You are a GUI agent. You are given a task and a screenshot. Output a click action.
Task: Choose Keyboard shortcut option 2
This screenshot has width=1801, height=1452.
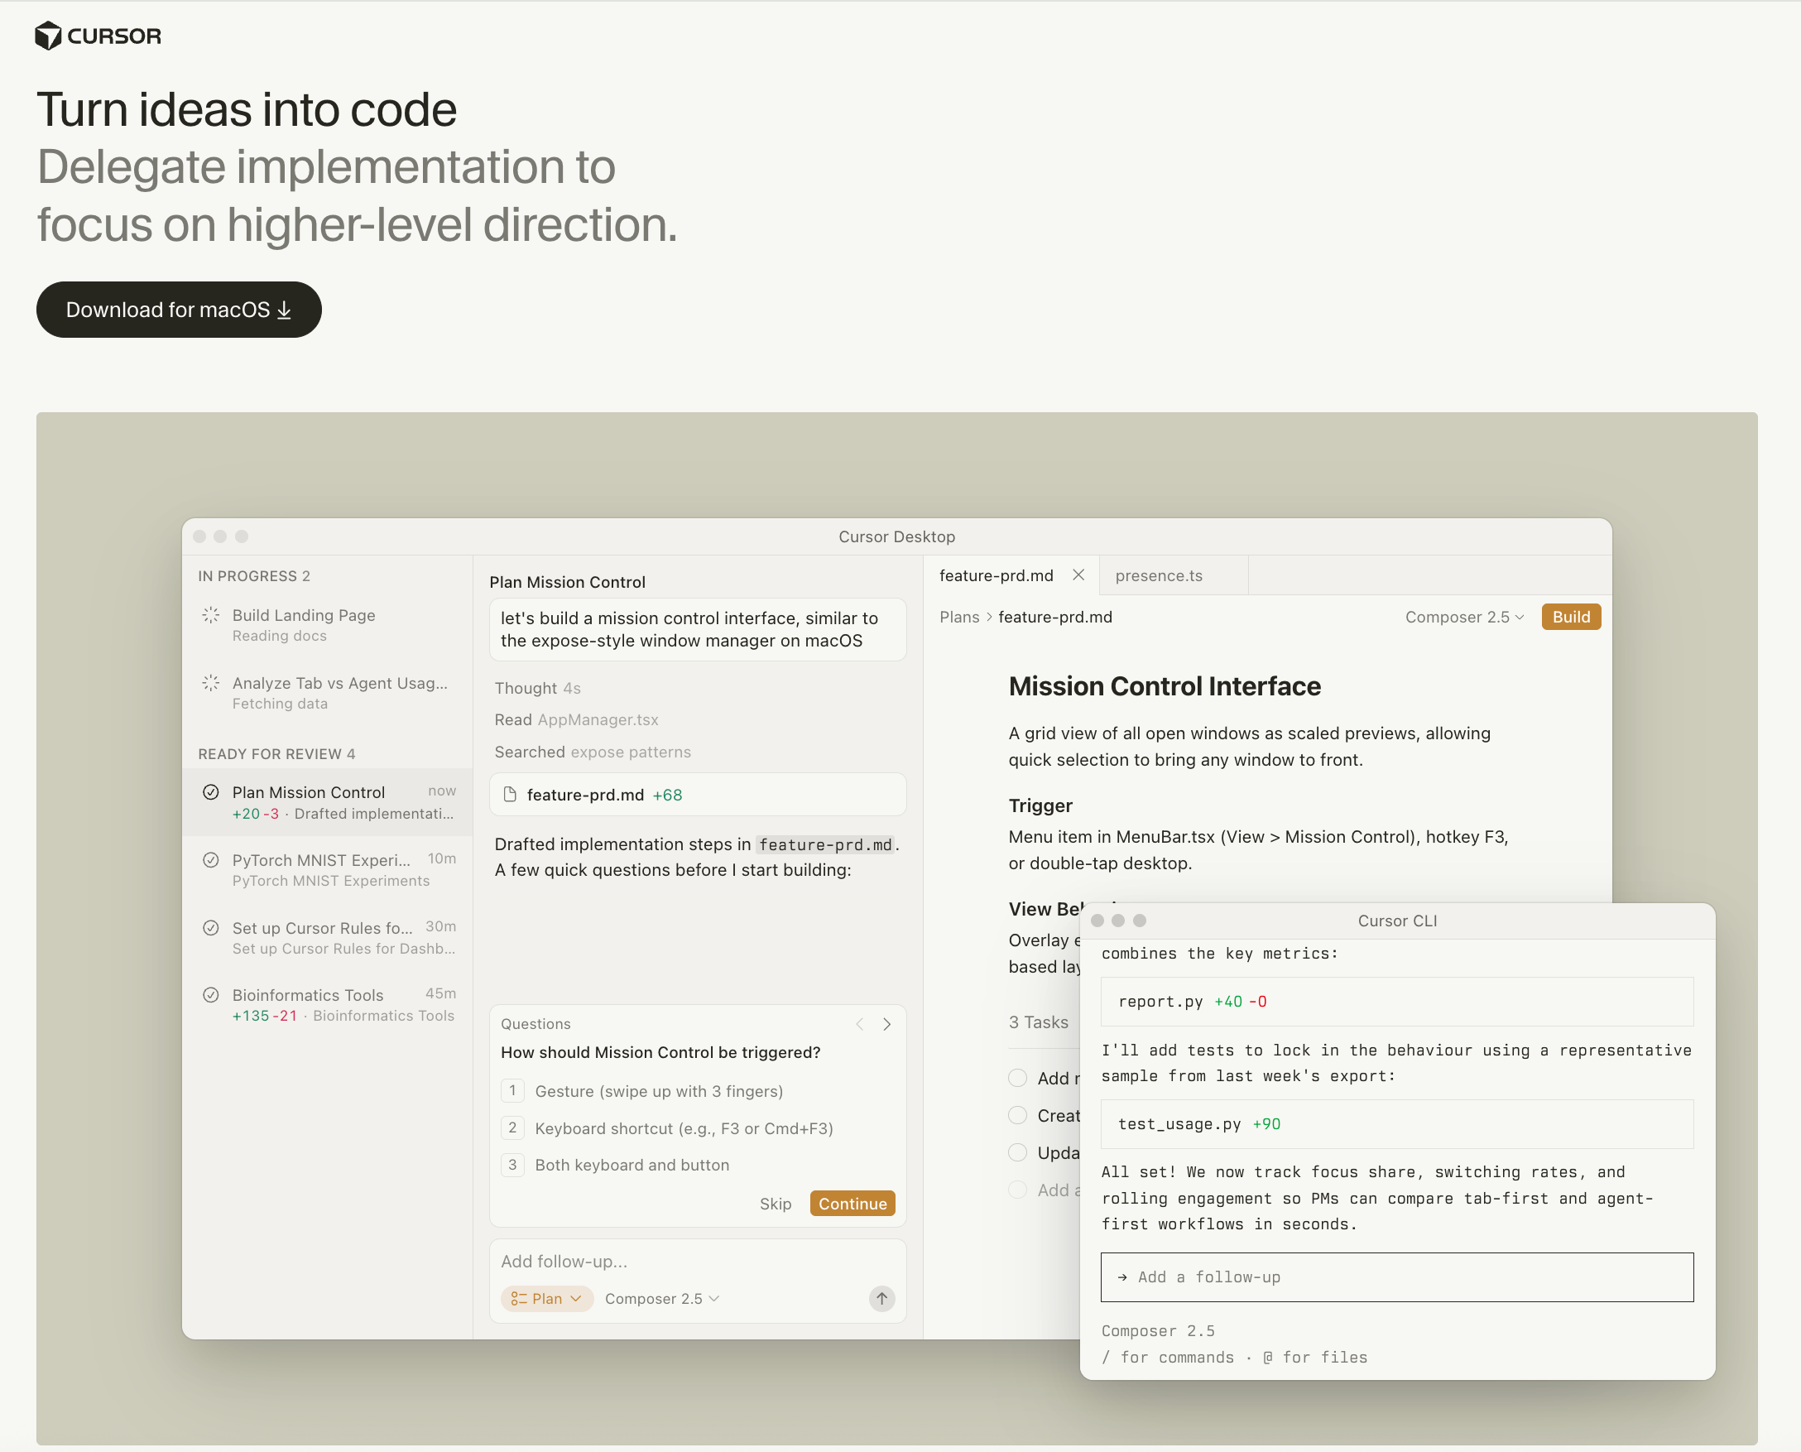tap(667, 1127)
